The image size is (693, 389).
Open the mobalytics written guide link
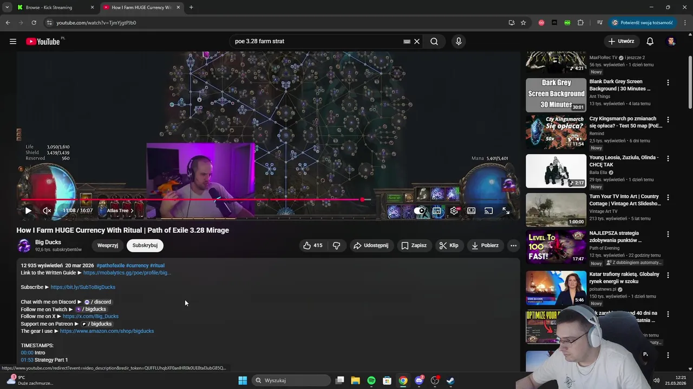click(x=127, y=273)
